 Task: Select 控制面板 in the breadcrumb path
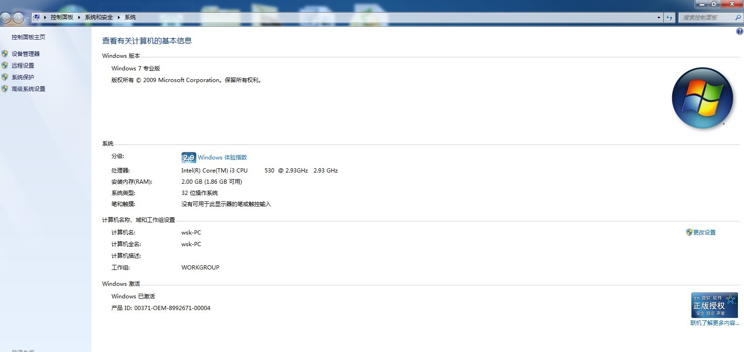[62, 17]
